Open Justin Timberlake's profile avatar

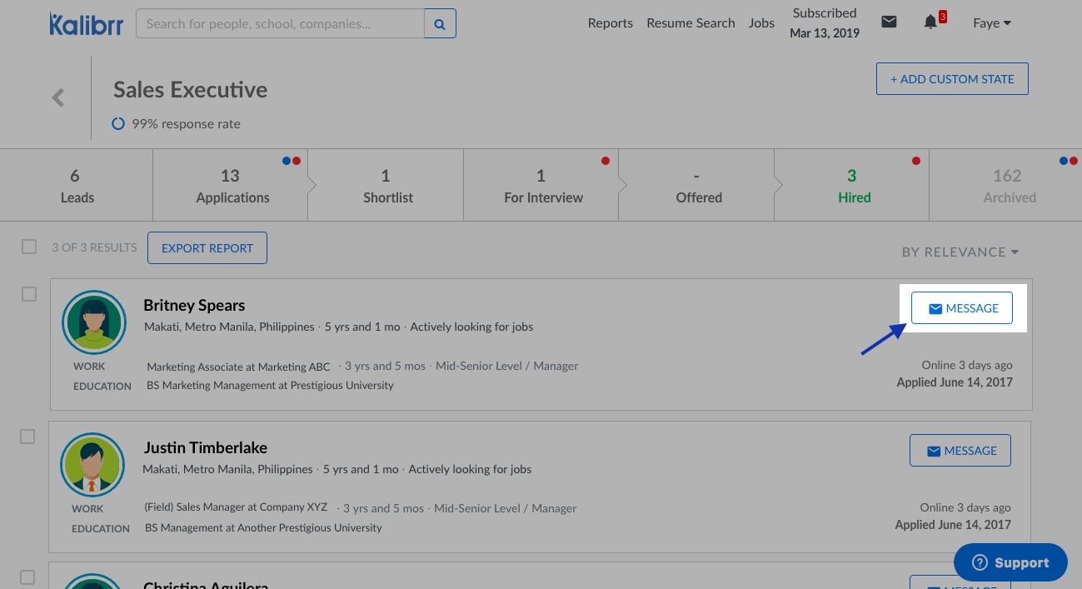pos(92,465)
